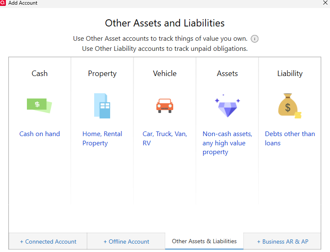The image size is (330, 252).
Task: Switch to the Connected Account tab
Action: [48, 241]
